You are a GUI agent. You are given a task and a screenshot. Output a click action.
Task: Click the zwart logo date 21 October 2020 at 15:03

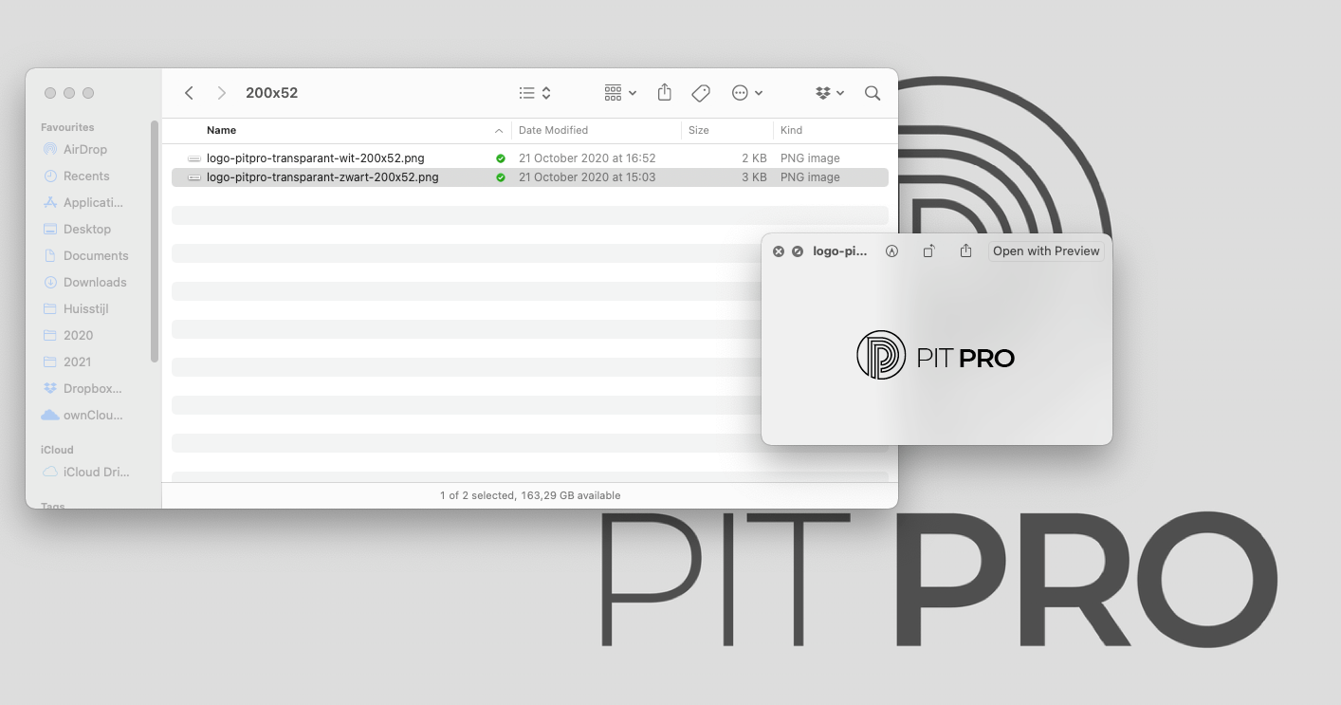[x=587, y=177]
